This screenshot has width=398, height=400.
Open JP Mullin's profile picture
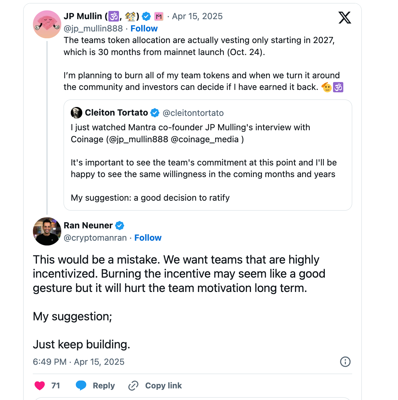(47, 24)
